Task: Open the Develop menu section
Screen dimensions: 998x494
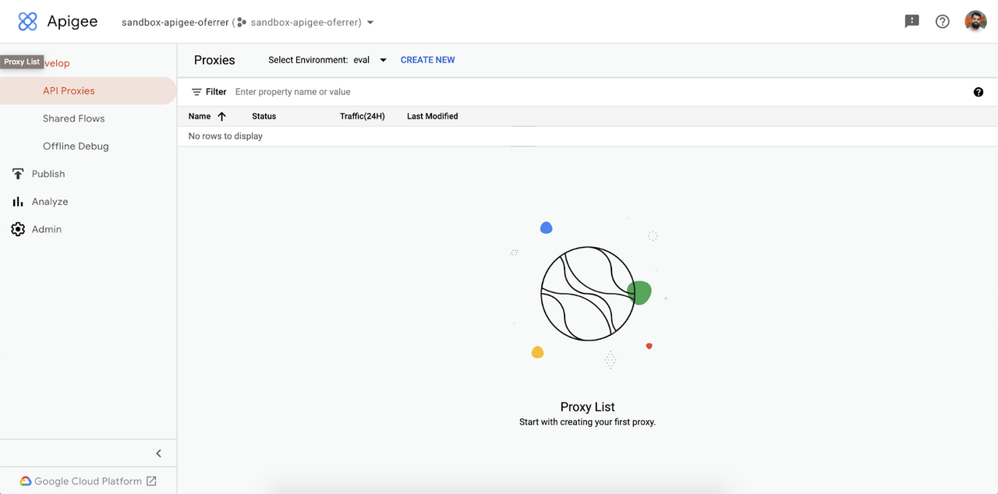Action: (x=55, y=62)
